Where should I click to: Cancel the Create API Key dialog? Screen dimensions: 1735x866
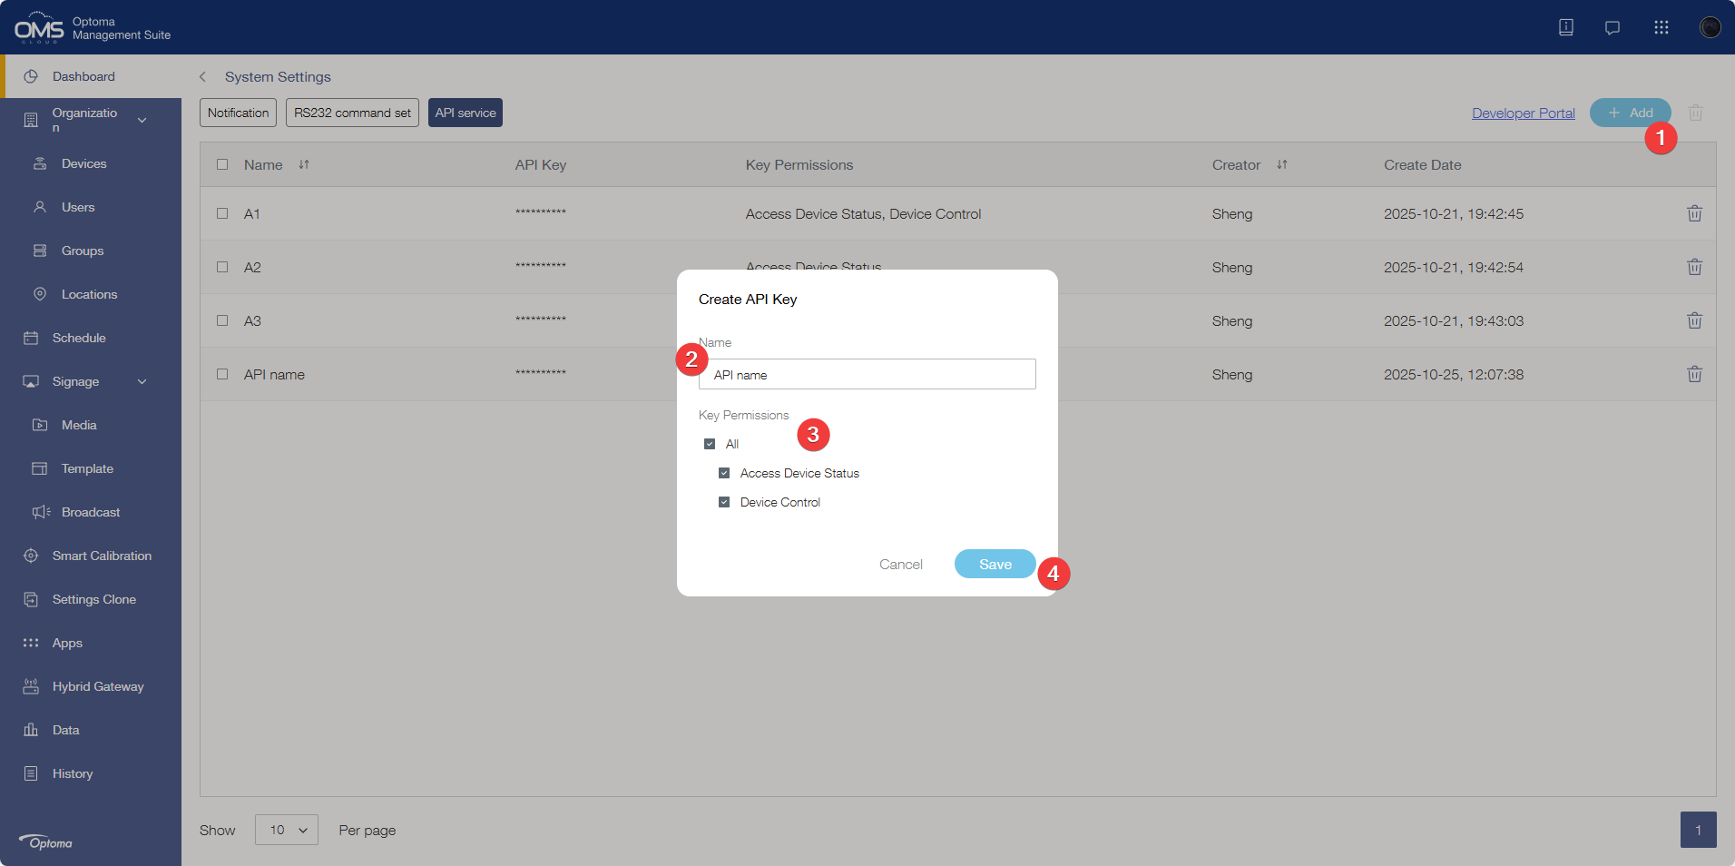(x=900, y=565)
